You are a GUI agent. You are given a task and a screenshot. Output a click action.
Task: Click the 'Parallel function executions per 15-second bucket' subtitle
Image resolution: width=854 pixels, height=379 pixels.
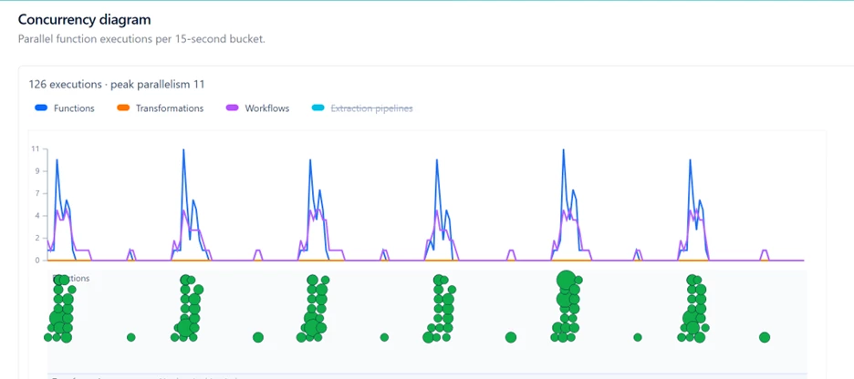point(141,40)
